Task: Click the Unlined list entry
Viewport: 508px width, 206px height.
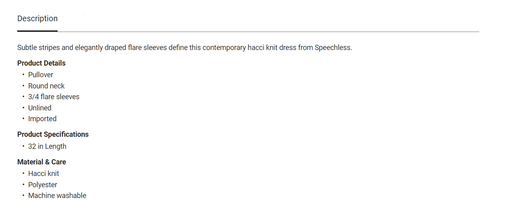Action: (40, 108)
